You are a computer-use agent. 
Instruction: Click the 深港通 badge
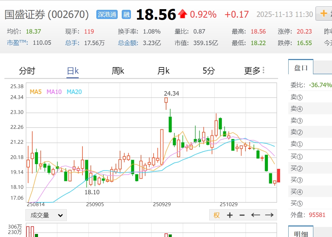(107, 14)
